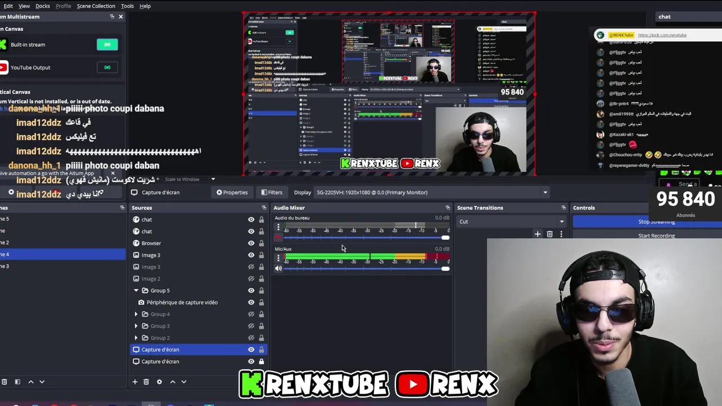Screen dimensions: 722x406
Task: Open Multistream dock settings gear
Action: (x=11, y=192)
